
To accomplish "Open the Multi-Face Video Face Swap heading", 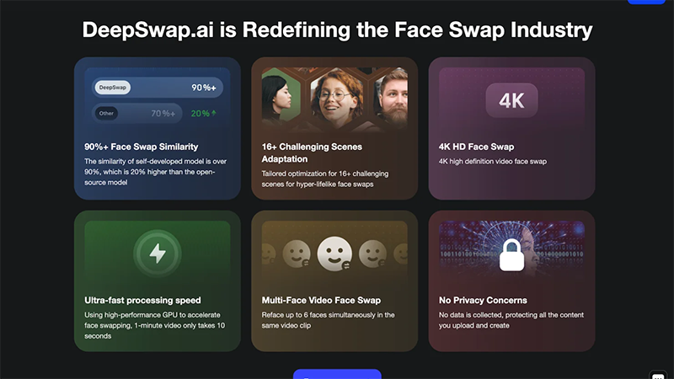I will click(321, 301).
